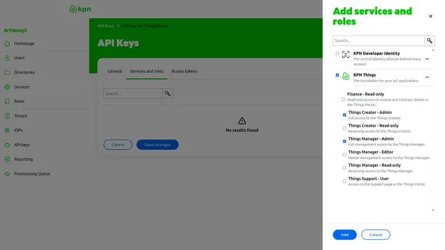Click Cancel in Add services panel
This screenshot has width=445, height=250.
(376, 234)
